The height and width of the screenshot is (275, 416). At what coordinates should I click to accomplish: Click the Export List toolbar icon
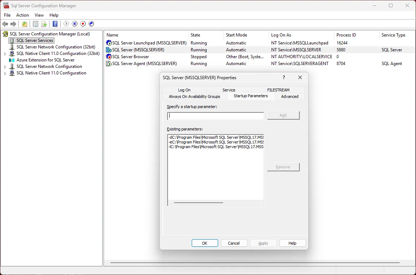pyautogui.click(x=44, y=24)
